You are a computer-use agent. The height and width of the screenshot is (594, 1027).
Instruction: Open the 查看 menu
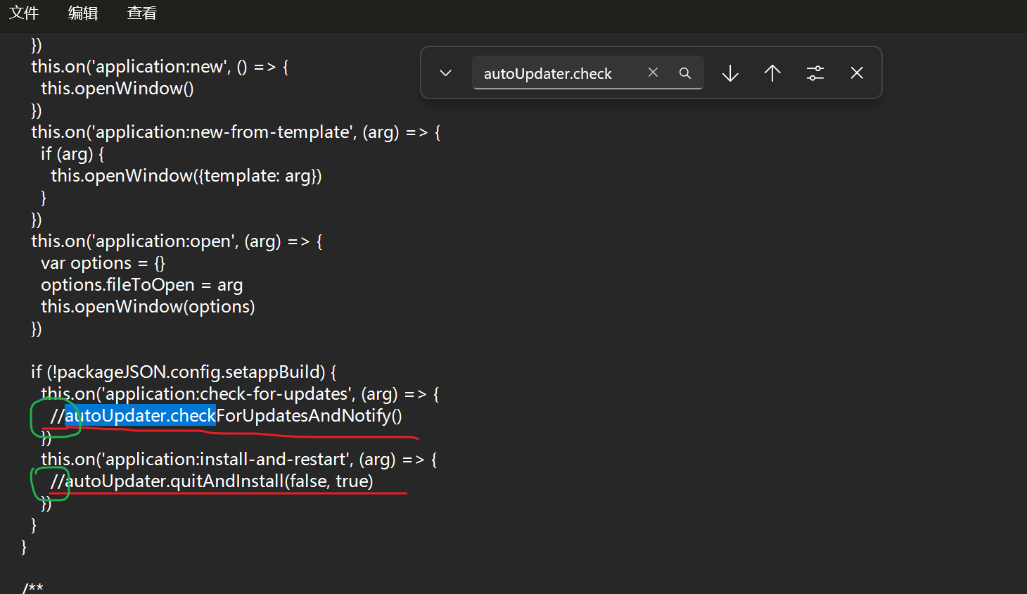pos(142,13)
